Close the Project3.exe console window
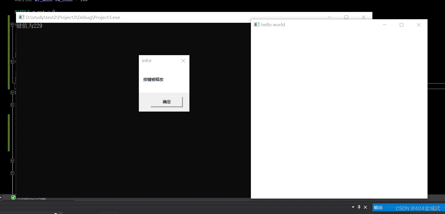 coord(364,17)
